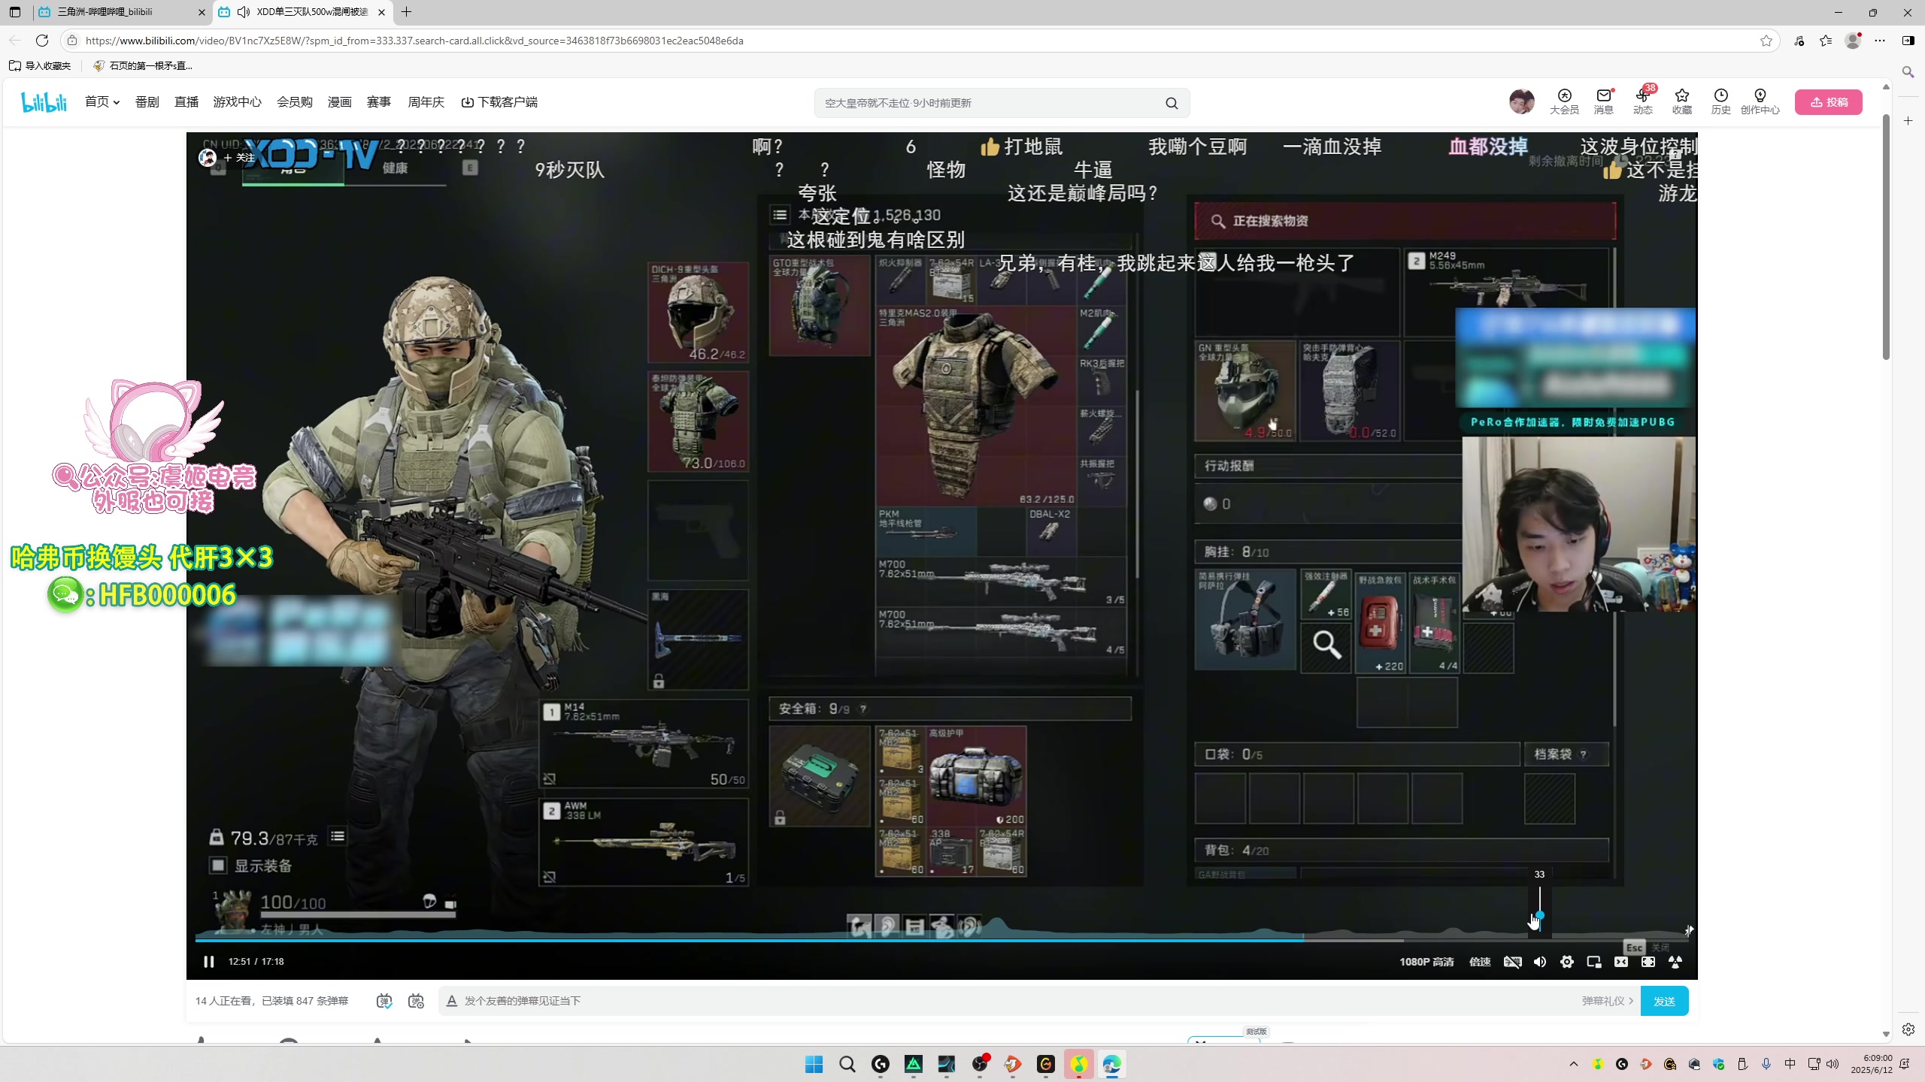Open the 动态 feed icon

click(x=1642, y=101)
